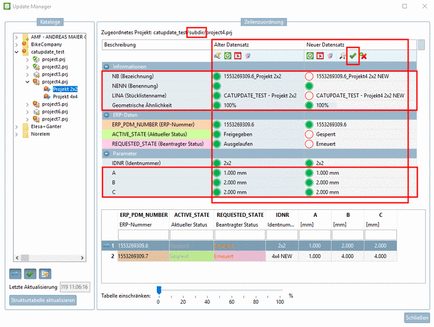Click catalog tree horizontal scrollbar right arrow
Image resolution: width=434 pixels, height=327 pixels.
pos(82,257)
